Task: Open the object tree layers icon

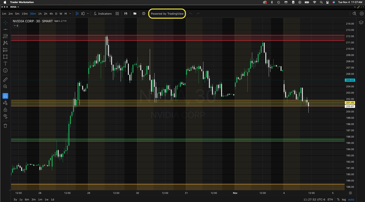Action: (361, 22)
